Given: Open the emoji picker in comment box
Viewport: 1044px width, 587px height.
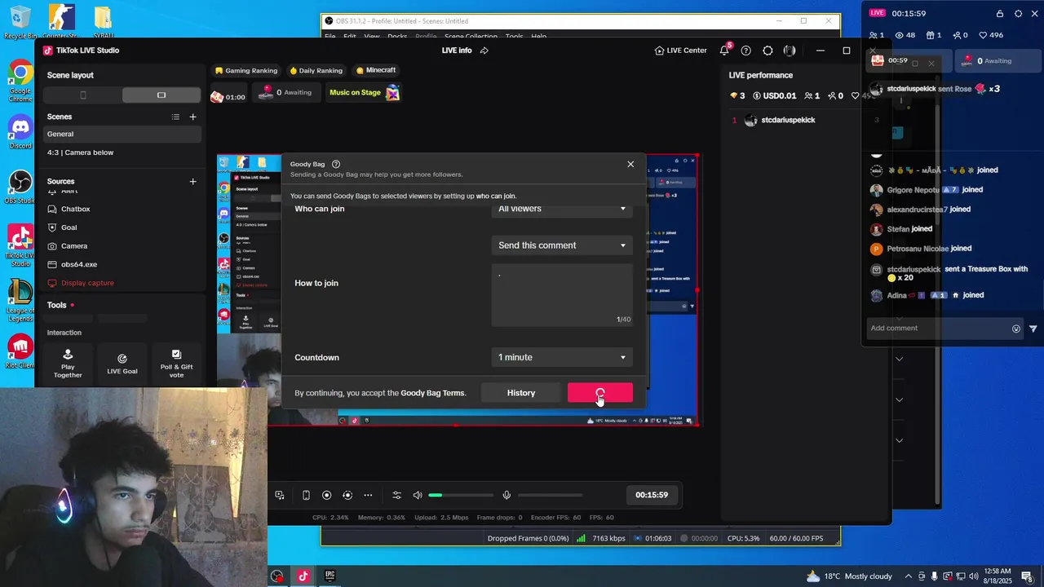Looking at the screenshot, I should 1016,329.
